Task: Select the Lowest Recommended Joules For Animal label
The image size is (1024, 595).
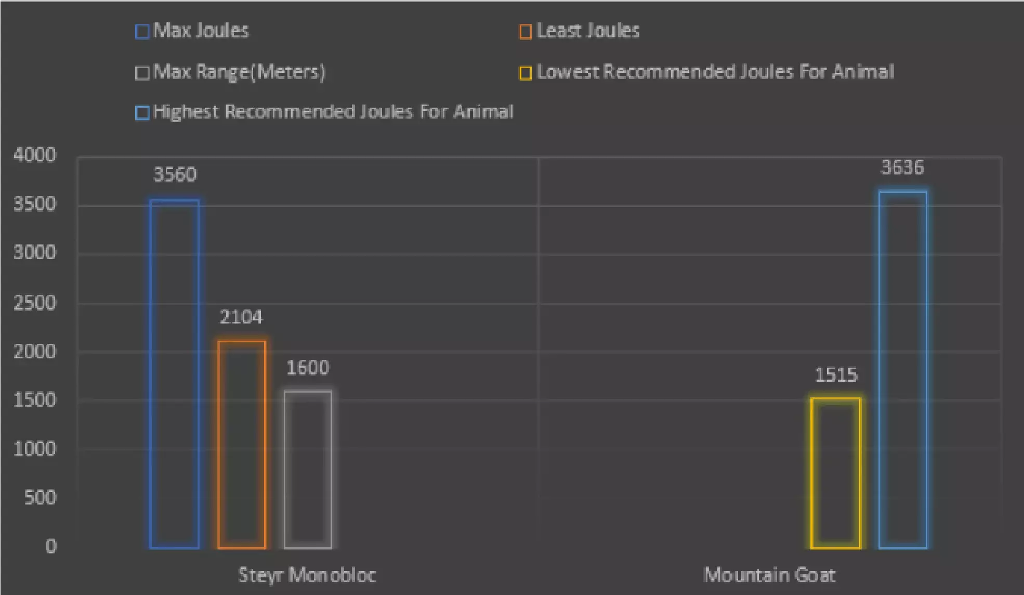Action: 715,72
